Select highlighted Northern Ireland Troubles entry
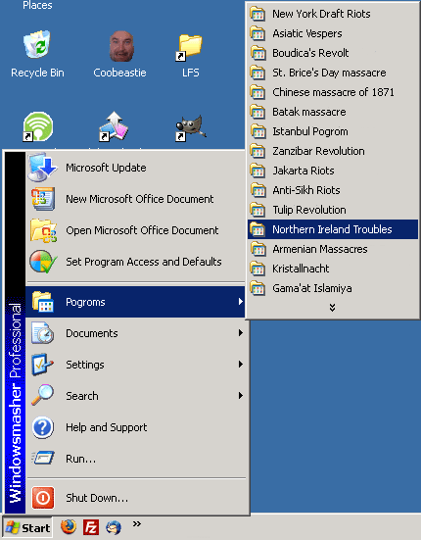Viewport: 421px width, 540px height. (333, 229)
